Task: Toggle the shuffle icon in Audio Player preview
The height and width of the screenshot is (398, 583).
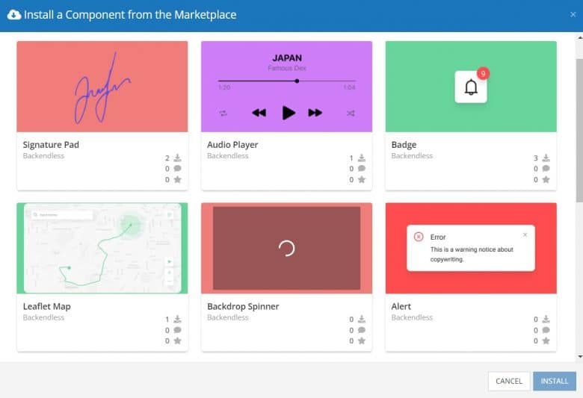Action: coord(351,113)
